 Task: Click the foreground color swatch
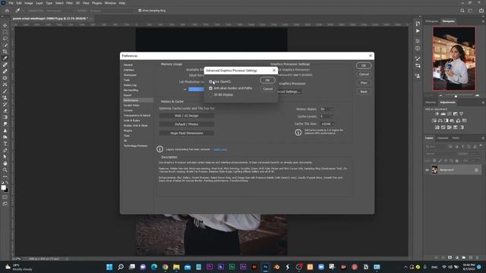[3, 187]
